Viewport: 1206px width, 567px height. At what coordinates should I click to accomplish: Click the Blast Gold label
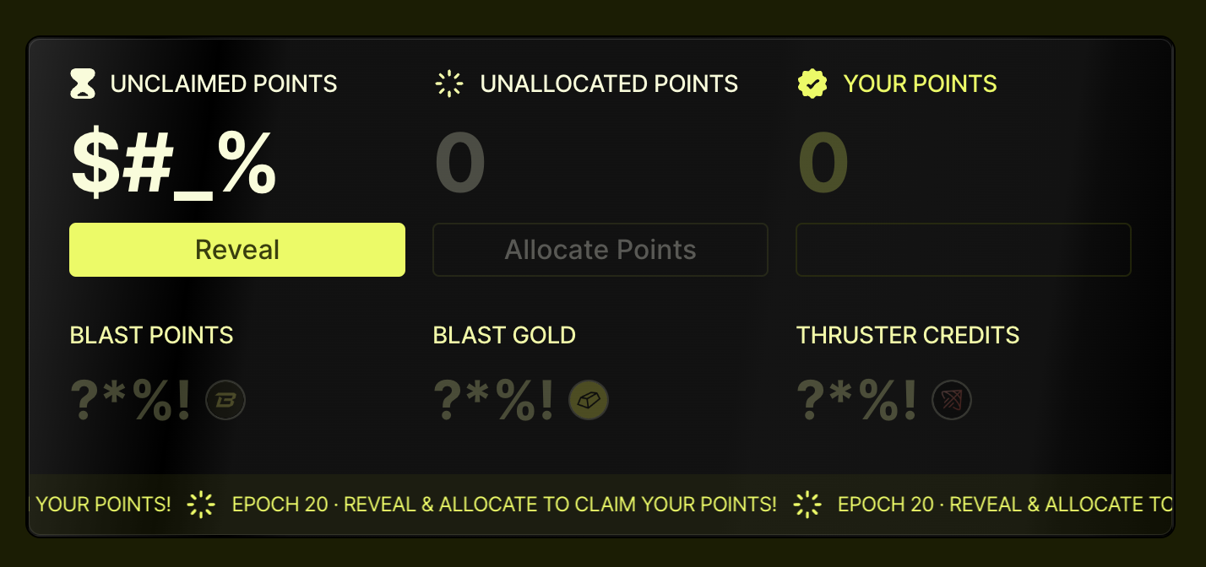click(x=504, y=335)
